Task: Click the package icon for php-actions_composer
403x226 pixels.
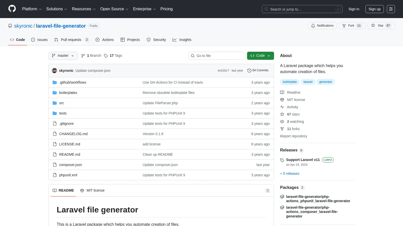Action: point(282,207)
